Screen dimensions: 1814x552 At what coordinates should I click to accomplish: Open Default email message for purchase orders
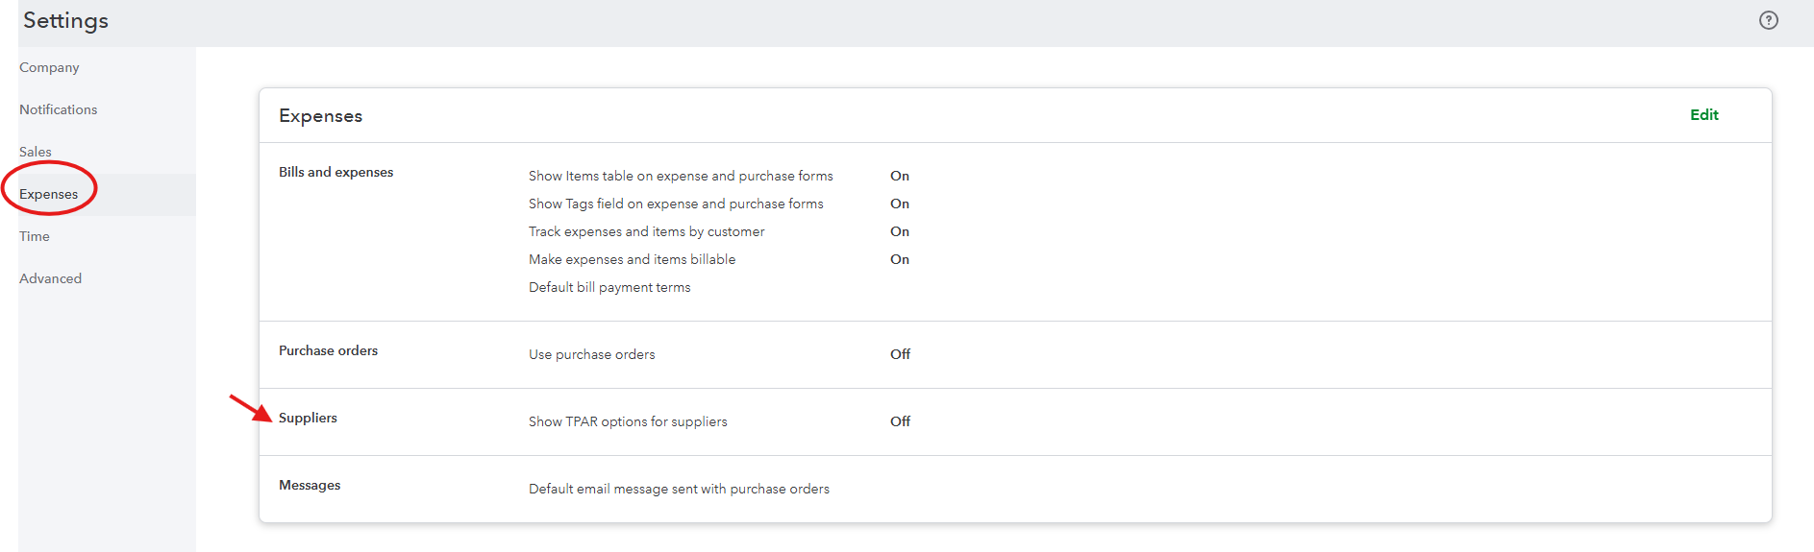click(679, 489)
